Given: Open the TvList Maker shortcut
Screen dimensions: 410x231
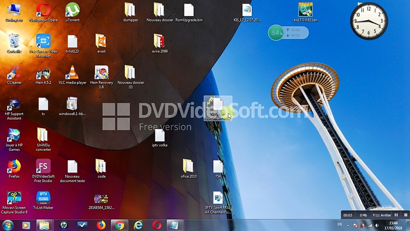Looking at the screenshot, I should coord(43,200).
